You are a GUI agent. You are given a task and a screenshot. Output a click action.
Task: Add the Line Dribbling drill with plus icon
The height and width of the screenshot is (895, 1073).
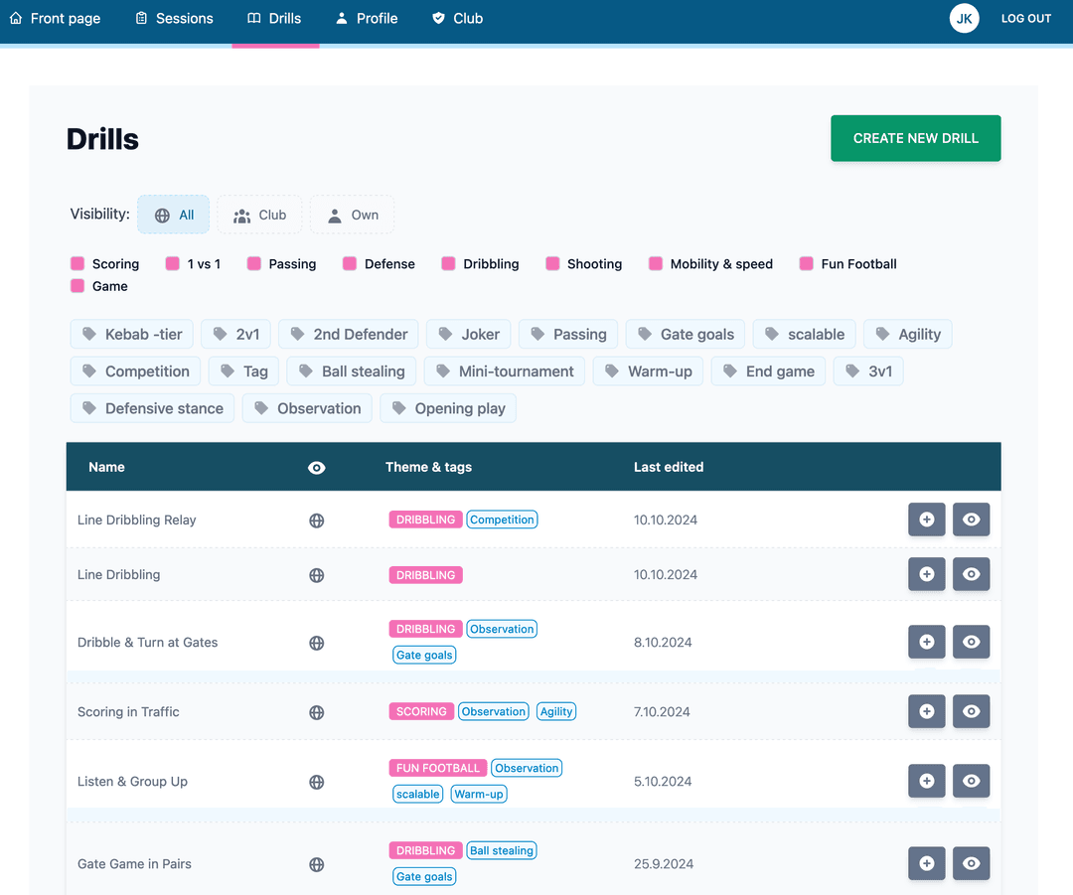tap(927, 574)
